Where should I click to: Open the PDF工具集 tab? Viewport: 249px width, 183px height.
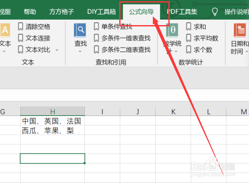point(182,12)
